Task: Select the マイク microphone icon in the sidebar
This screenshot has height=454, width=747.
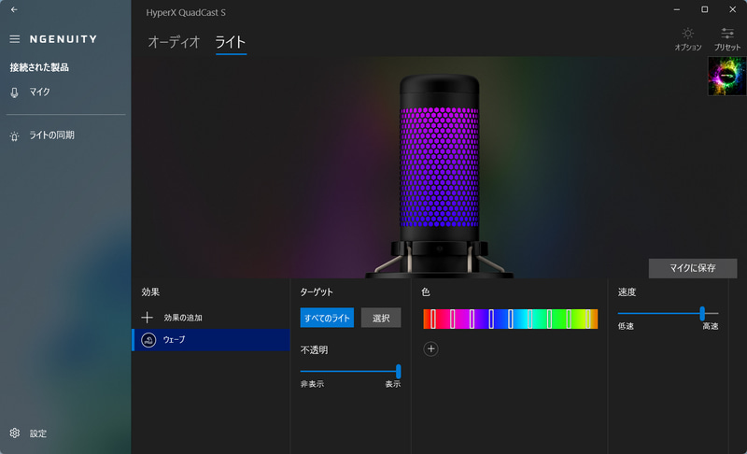Action: (x=15, y=92)
